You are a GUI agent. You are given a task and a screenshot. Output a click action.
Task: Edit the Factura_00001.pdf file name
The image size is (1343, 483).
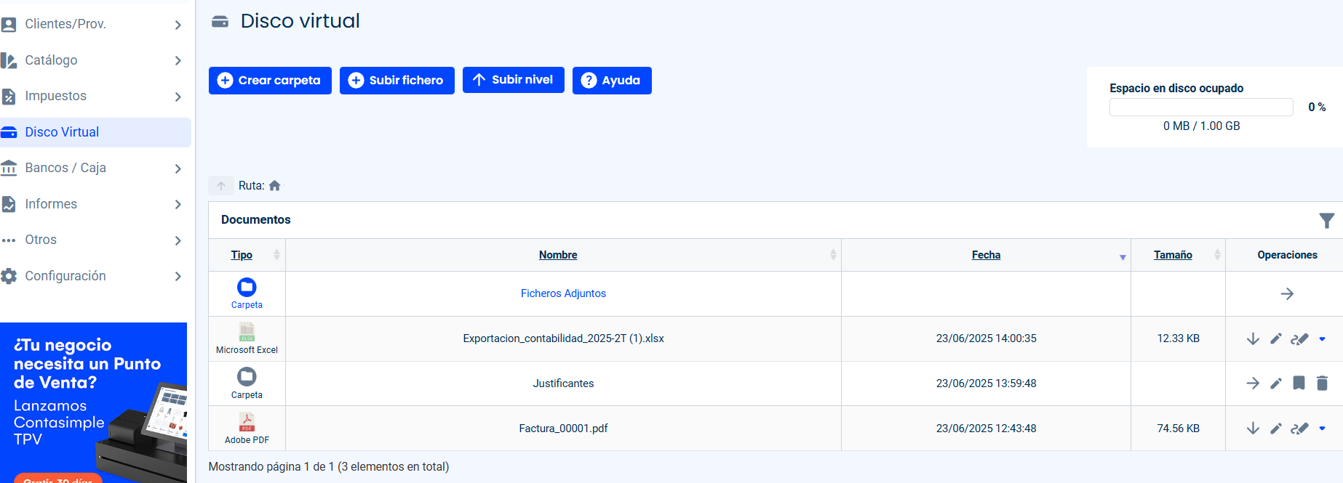(x=1276, y=429)
